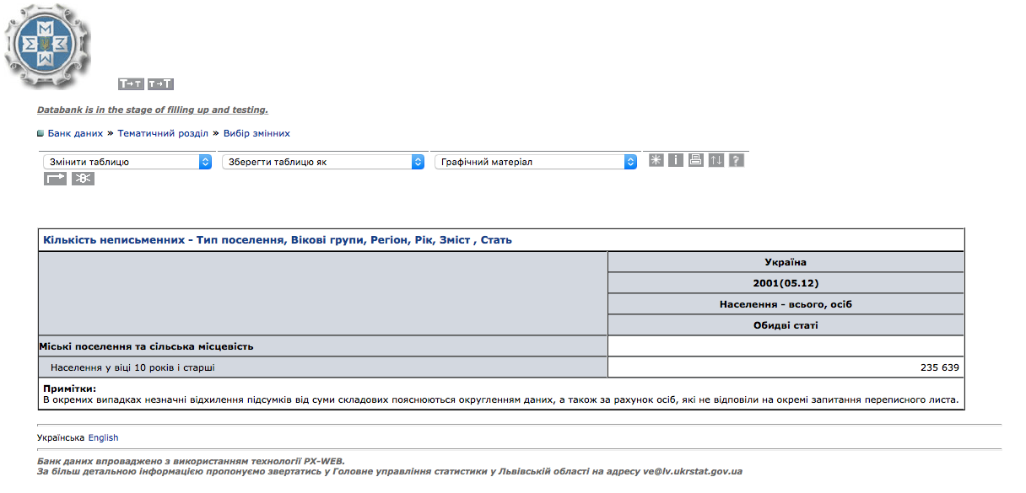Open help with the question mark icon
Image resolution: width=1026 pixels, height=493 pixels.
point(737,160)
